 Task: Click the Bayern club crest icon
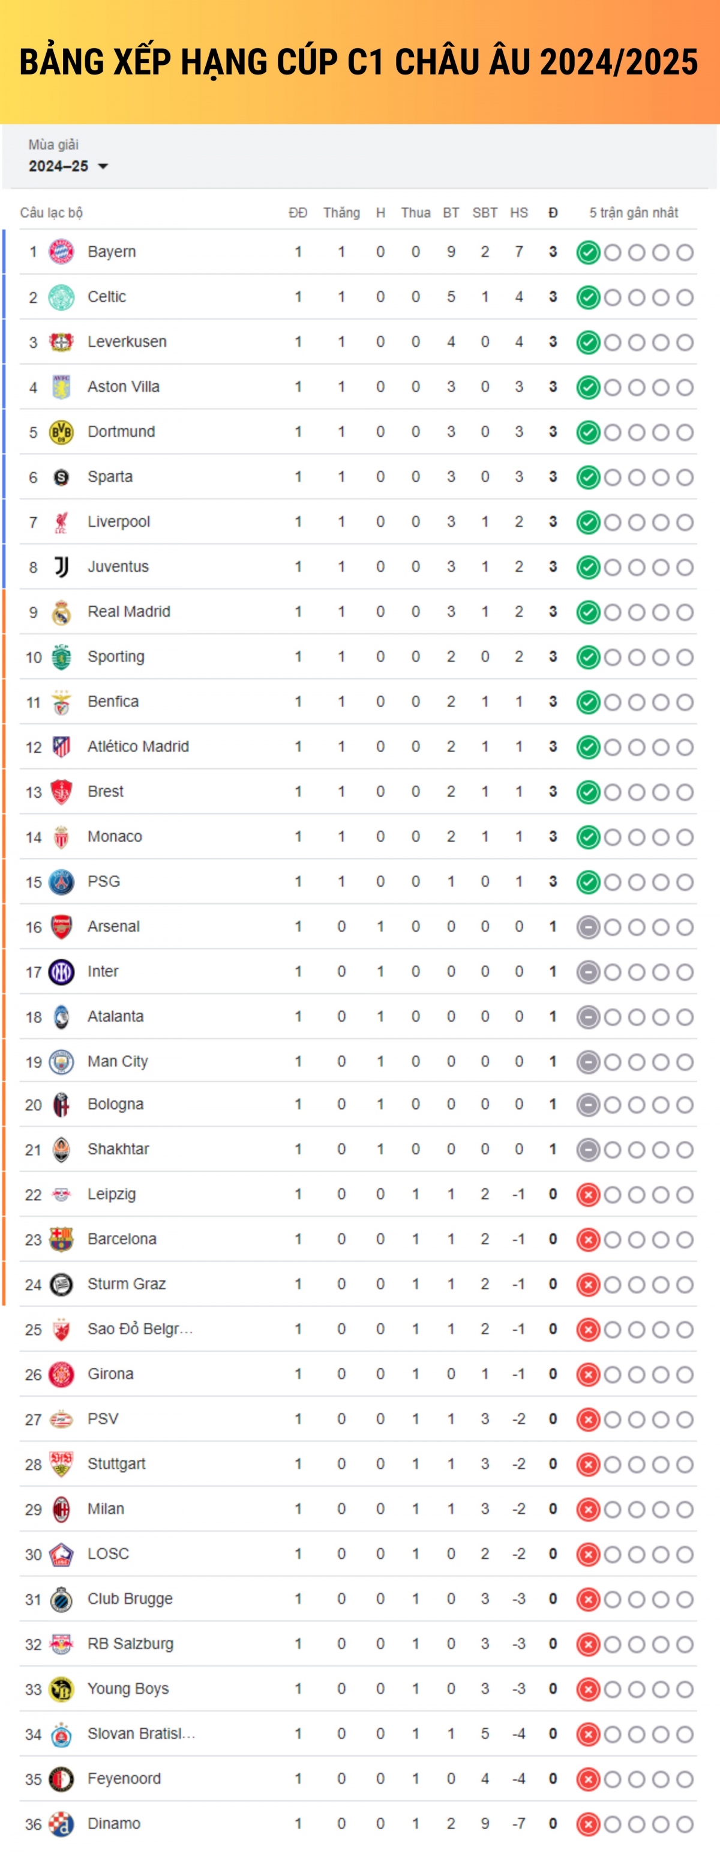pyautogui.click(x=61, y=252)
